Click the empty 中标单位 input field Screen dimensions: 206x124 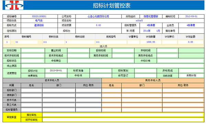click(101, 60)
